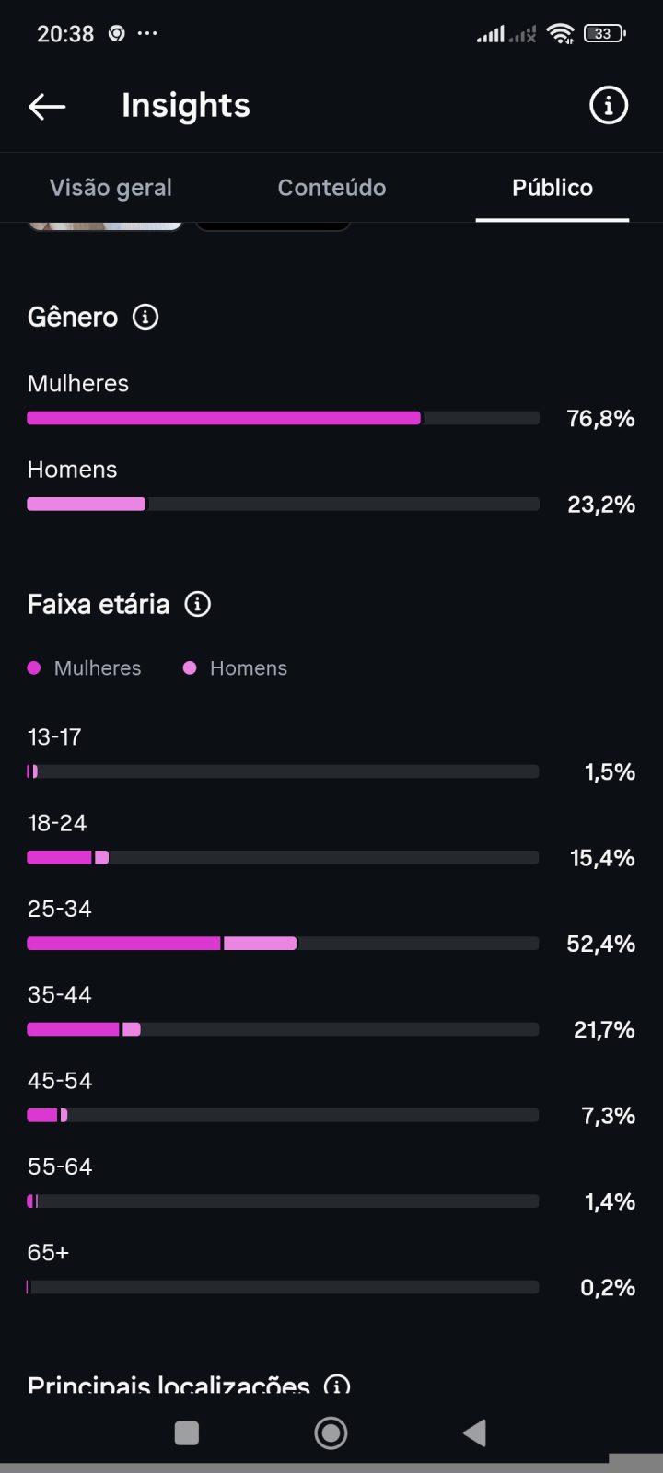This screenshot has height=1473, width=663.
Task: Tap the Android back triangle button
Action: (474, 1432)
